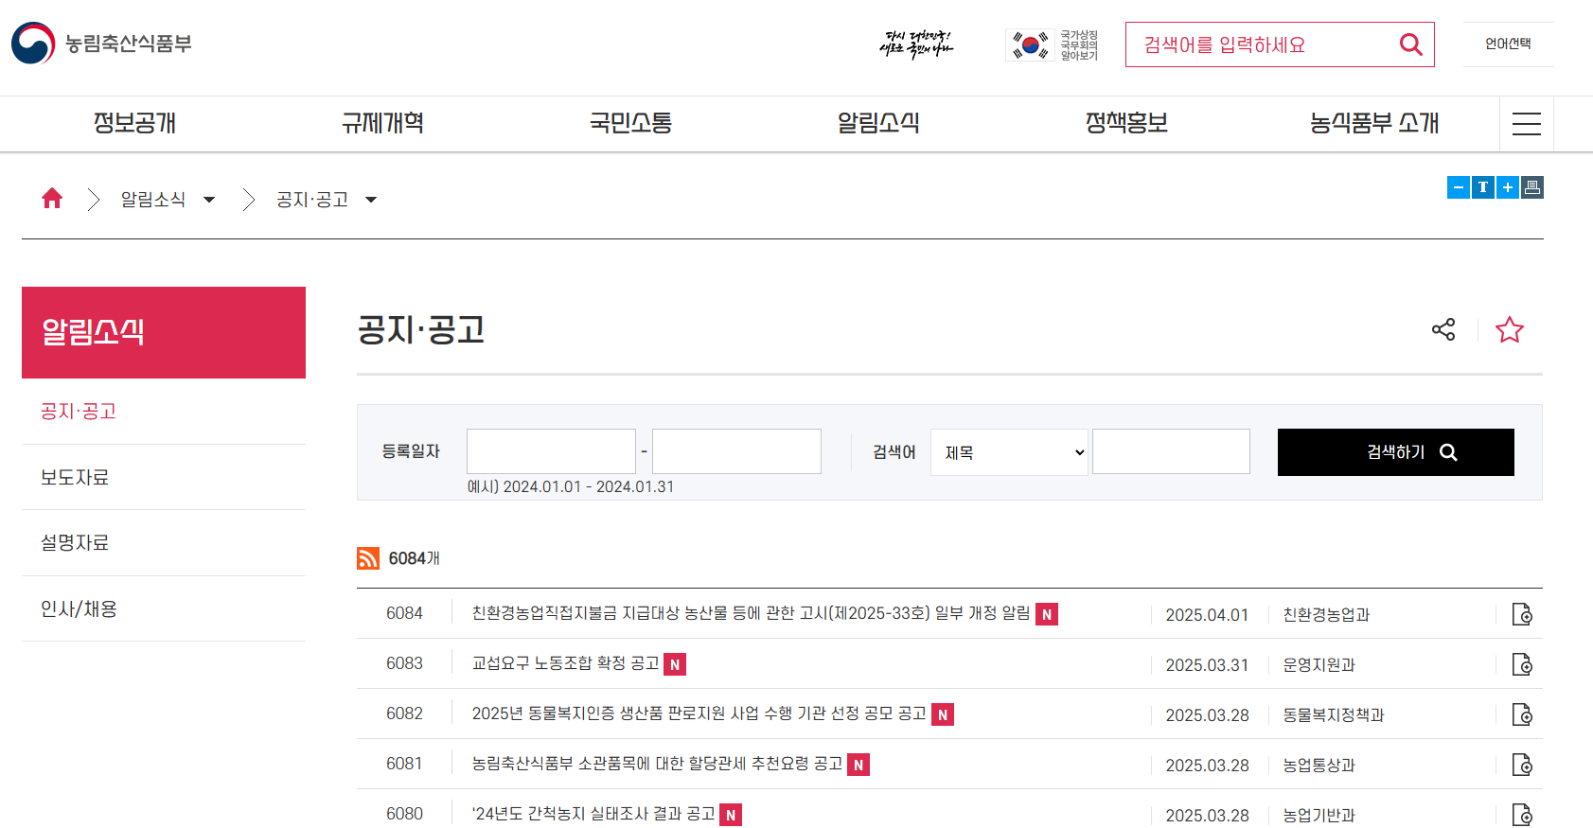
Task: Open the RSS feed icon
Action: tap(368, 558)
